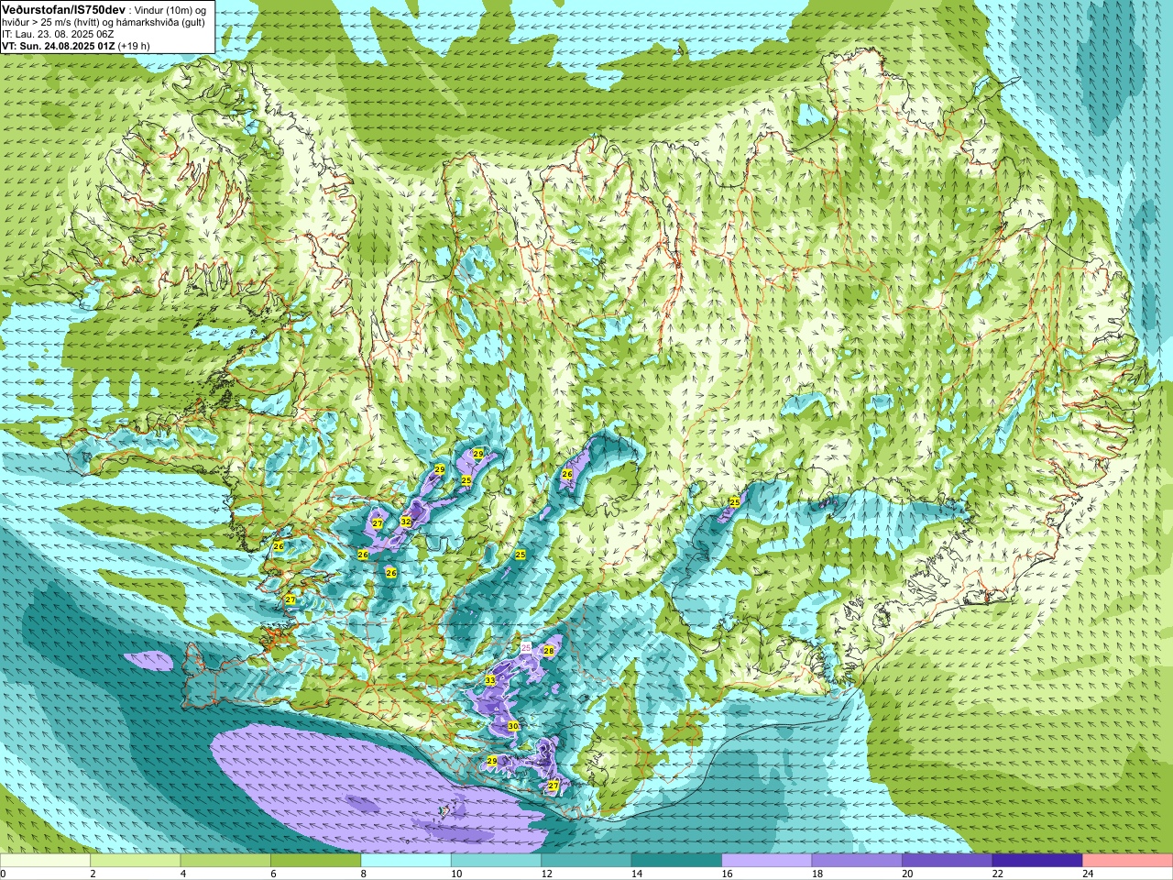Pick the 4–6 m/s green legend swatch

point(225,861)
